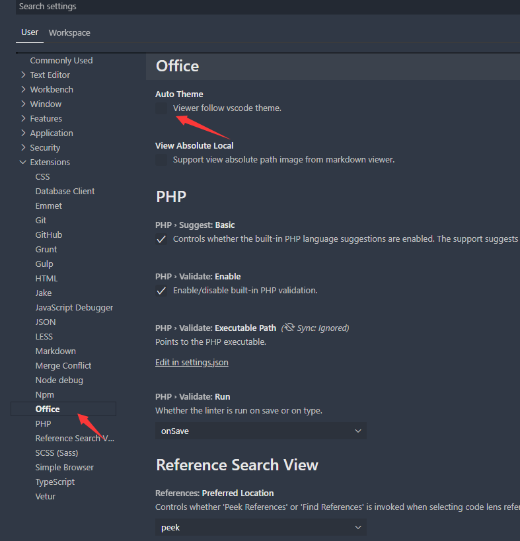Disable built-in PHP validation checkbox
Viewport: 520px width, 541px height.
coord(161,291)
